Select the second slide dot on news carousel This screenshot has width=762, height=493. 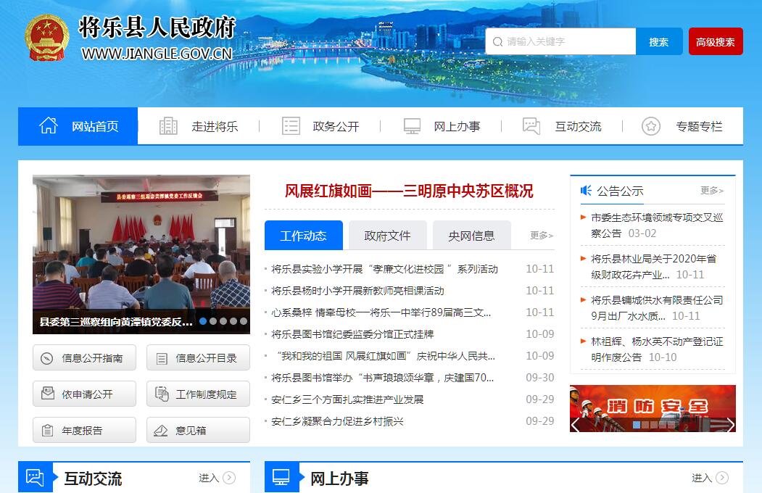click(x=213, y=321)
